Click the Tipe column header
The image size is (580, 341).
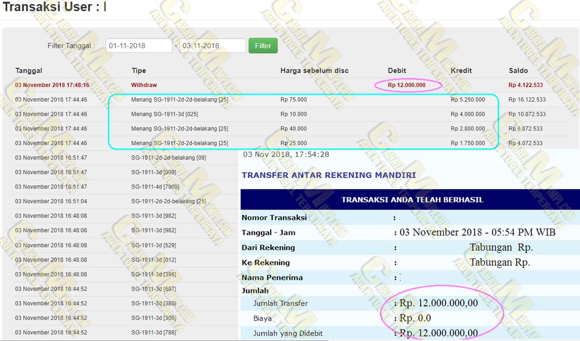point(139,70)
